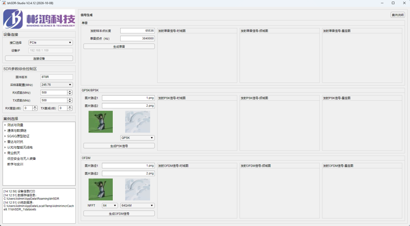Click the log line [14:12:50] 设备信息打印
The height and width of the screenshot is (226, 410).
tap(19, 191)
